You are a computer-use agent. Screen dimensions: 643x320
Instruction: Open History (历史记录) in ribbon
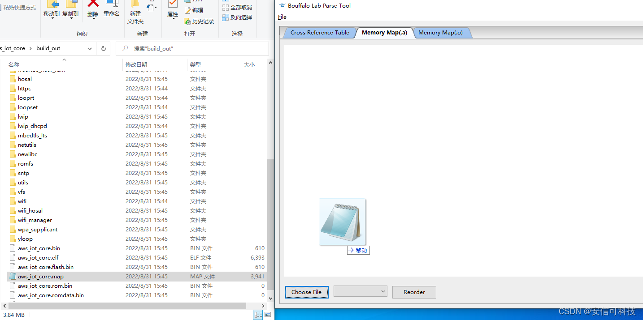click(x=199, y=21)
